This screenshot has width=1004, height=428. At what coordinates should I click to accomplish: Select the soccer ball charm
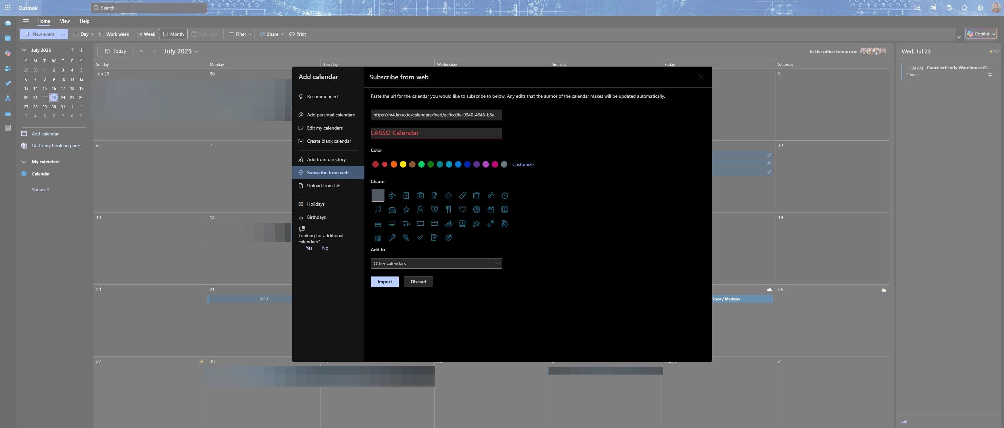476,209
